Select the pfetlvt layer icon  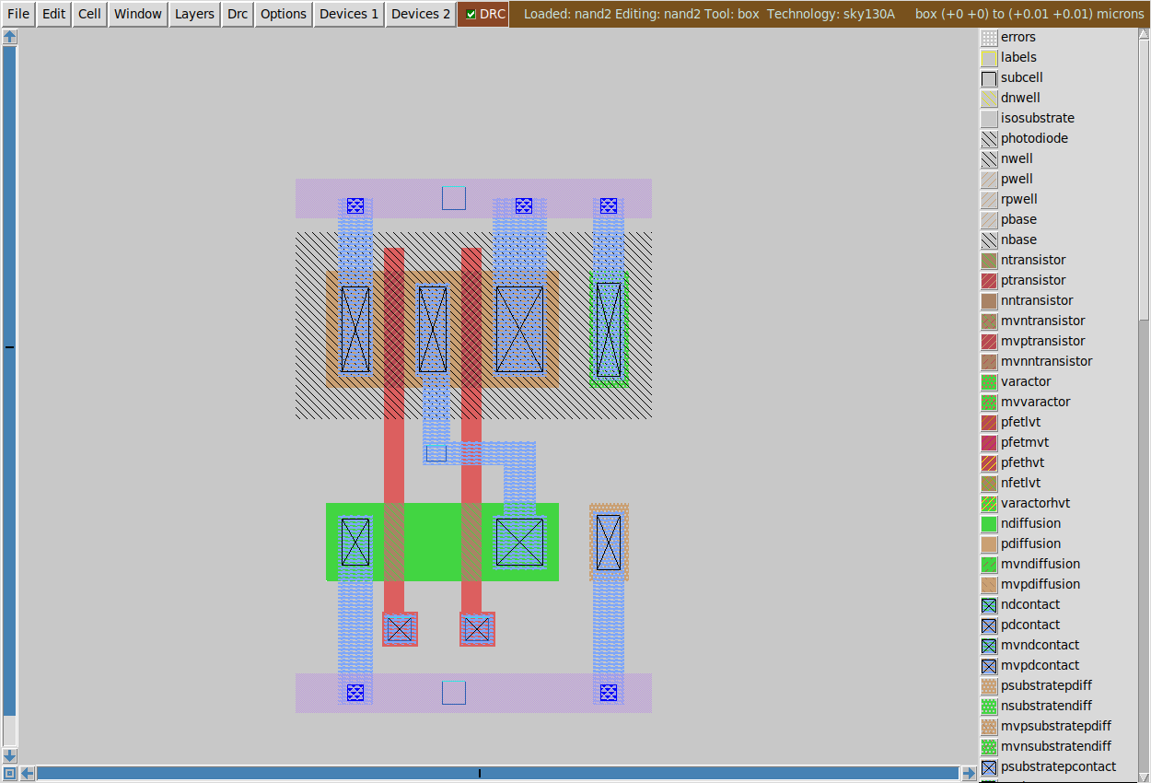click(x=989, y=423)
